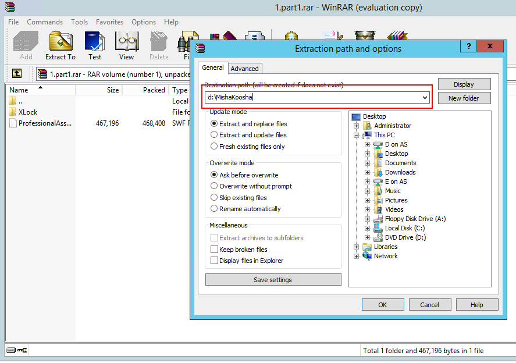Expand the DVD Drive (D:) node
Viewport: 516px width, 363px height.
367,237
